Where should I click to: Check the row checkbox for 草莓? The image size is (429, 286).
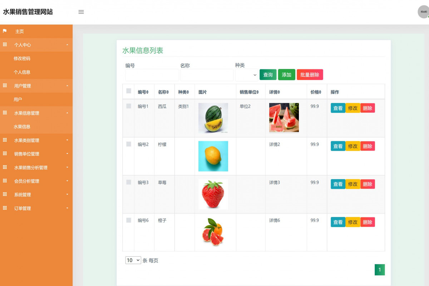128,182
